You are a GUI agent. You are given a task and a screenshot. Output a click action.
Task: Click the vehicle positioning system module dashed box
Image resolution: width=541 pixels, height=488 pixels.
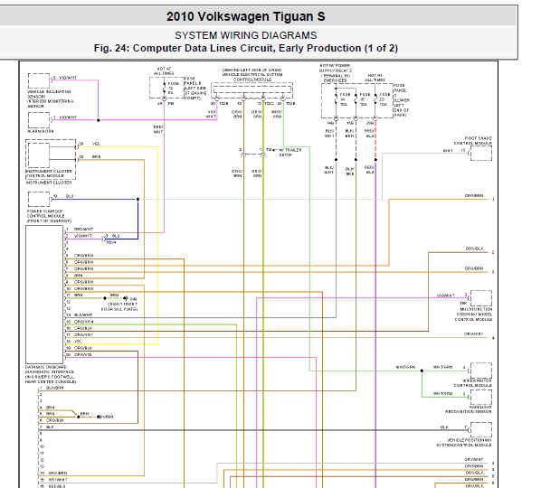[481, 430]
